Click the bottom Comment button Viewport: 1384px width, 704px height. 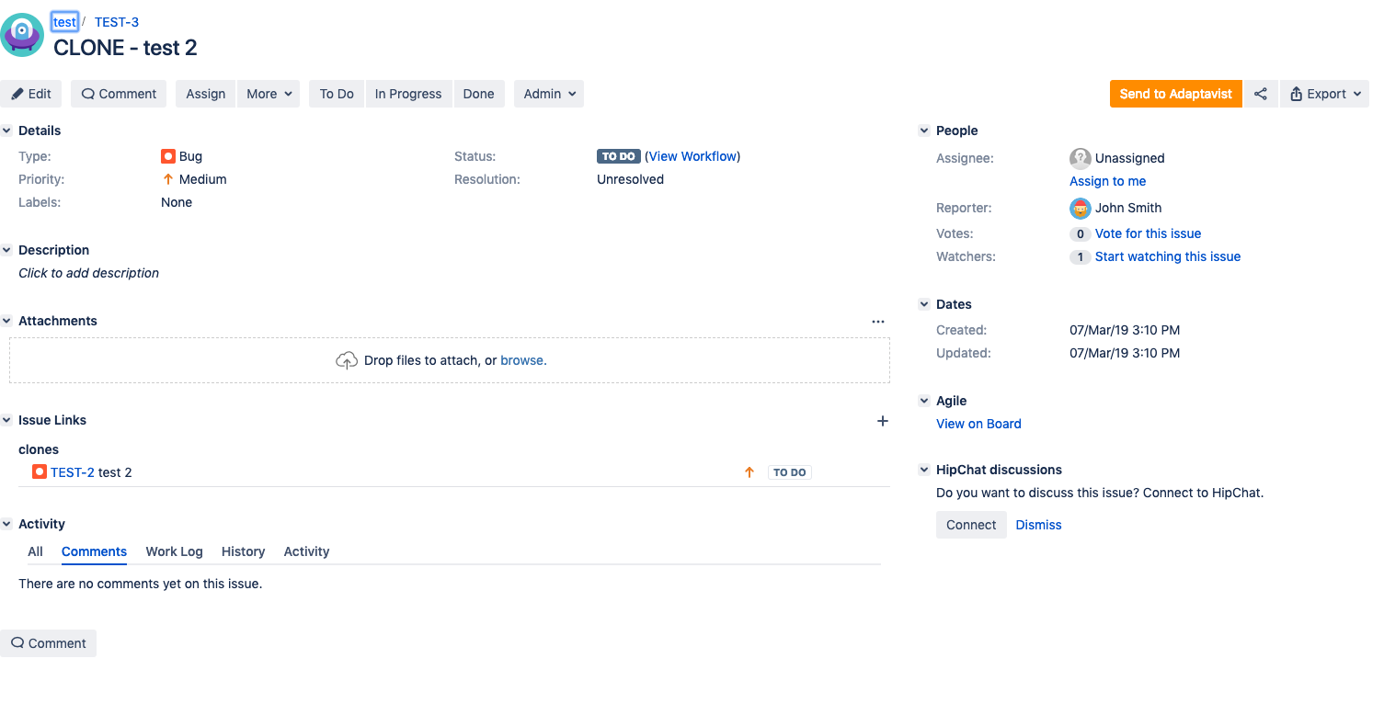click(x=48, y=643)
